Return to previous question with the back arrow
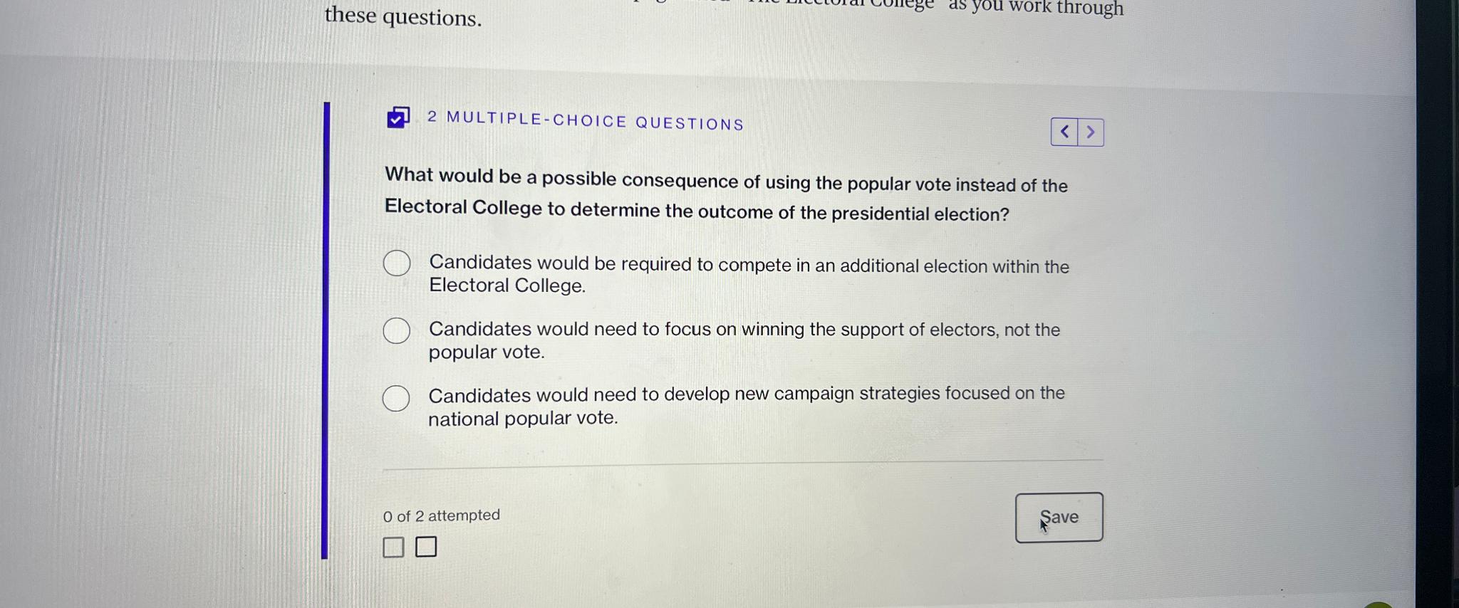The height and width of the screenshot is (608, 1459). tap(1064, 132)
